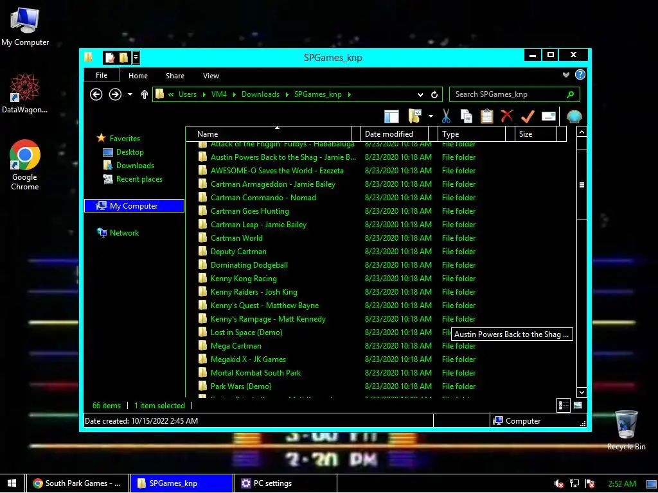Click the Back navigation arrow
Image resolution: width=658 pixels, height=493 pixels.
point(96,94)
